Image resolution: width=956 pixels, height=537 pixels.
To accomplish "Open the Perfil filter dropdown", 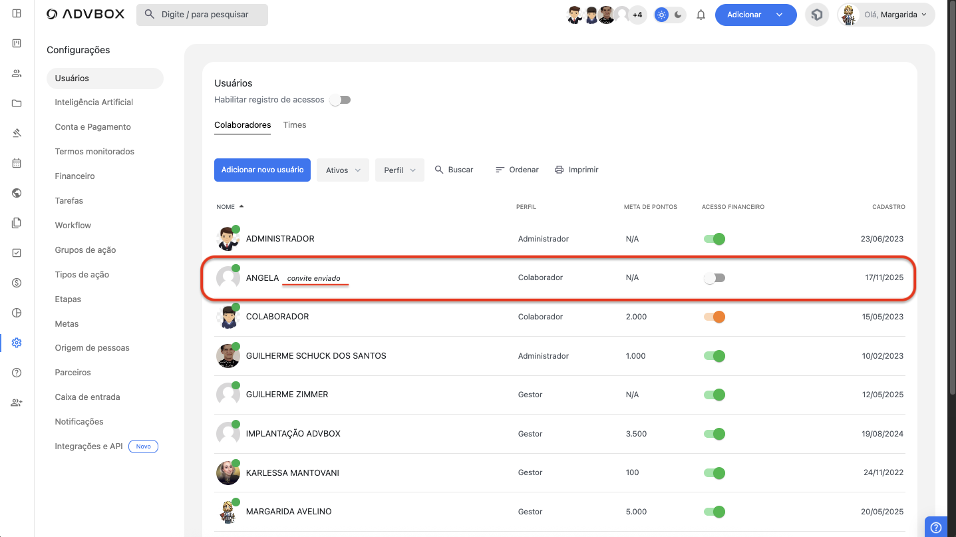I will point(399,170).
